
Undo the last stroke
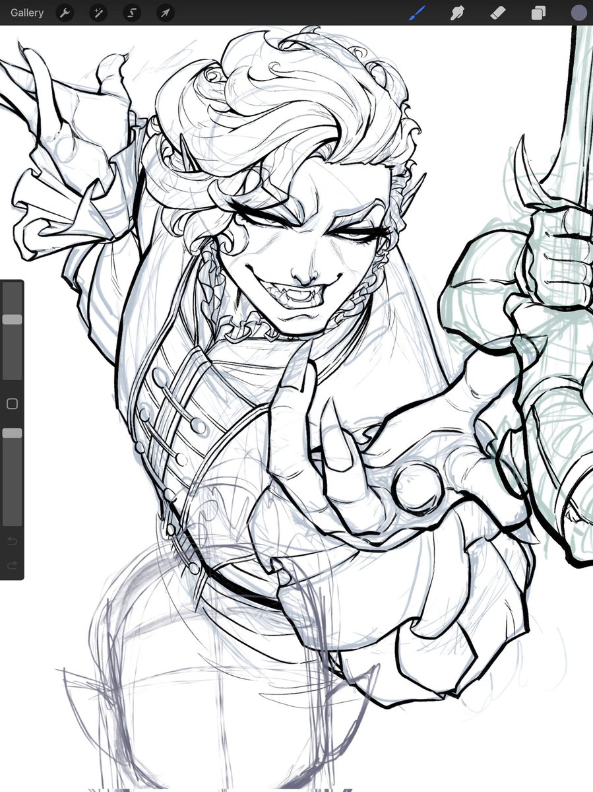(12, 541)
